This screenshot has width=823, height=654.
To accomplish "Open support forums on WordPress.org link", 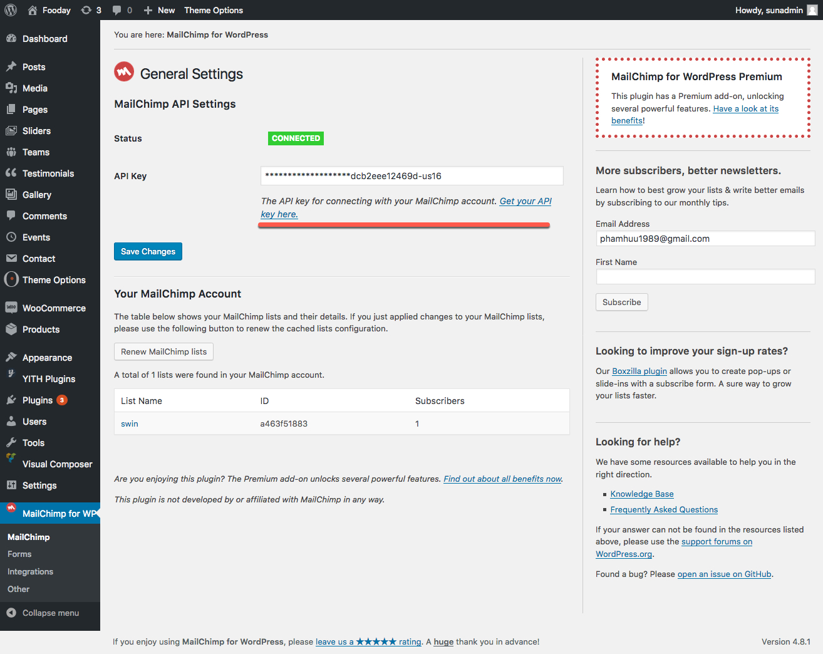I will [x=717, y=541].
